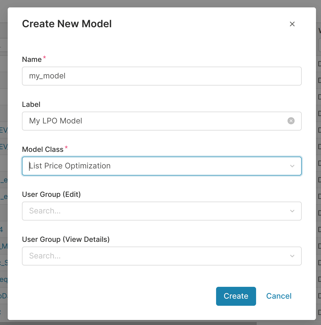Click the Cancel link
Viewport: 321px width, 325px height.
279,296
